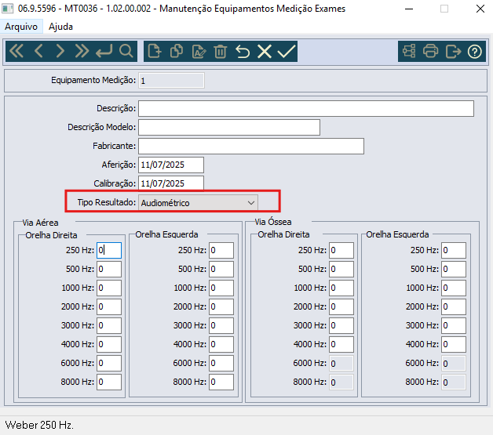
Task: Click Via Óssea Orelha Direita 3000 Hz field
Action: pyautogui.click(x=341, y=325)
